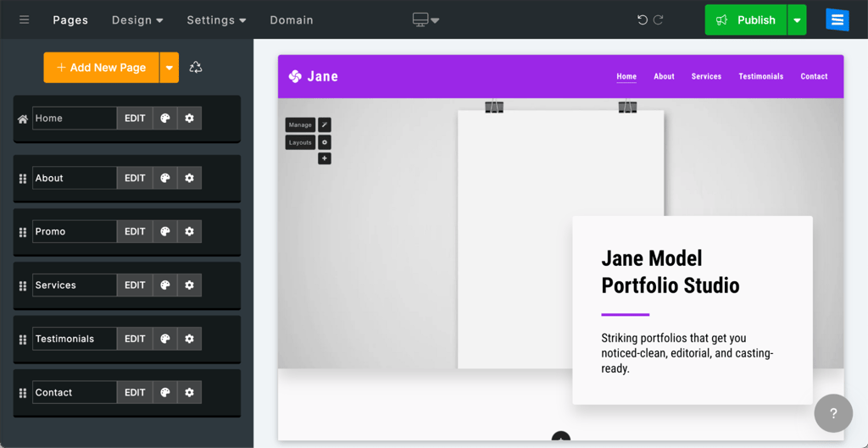Click the section gear settings icon
This screenshot has height=448, width=868.
pyautogui.click(x=325, y=142)
